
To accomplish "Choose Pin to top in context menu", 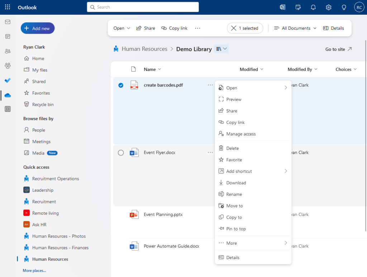I will tap(253, 229).
